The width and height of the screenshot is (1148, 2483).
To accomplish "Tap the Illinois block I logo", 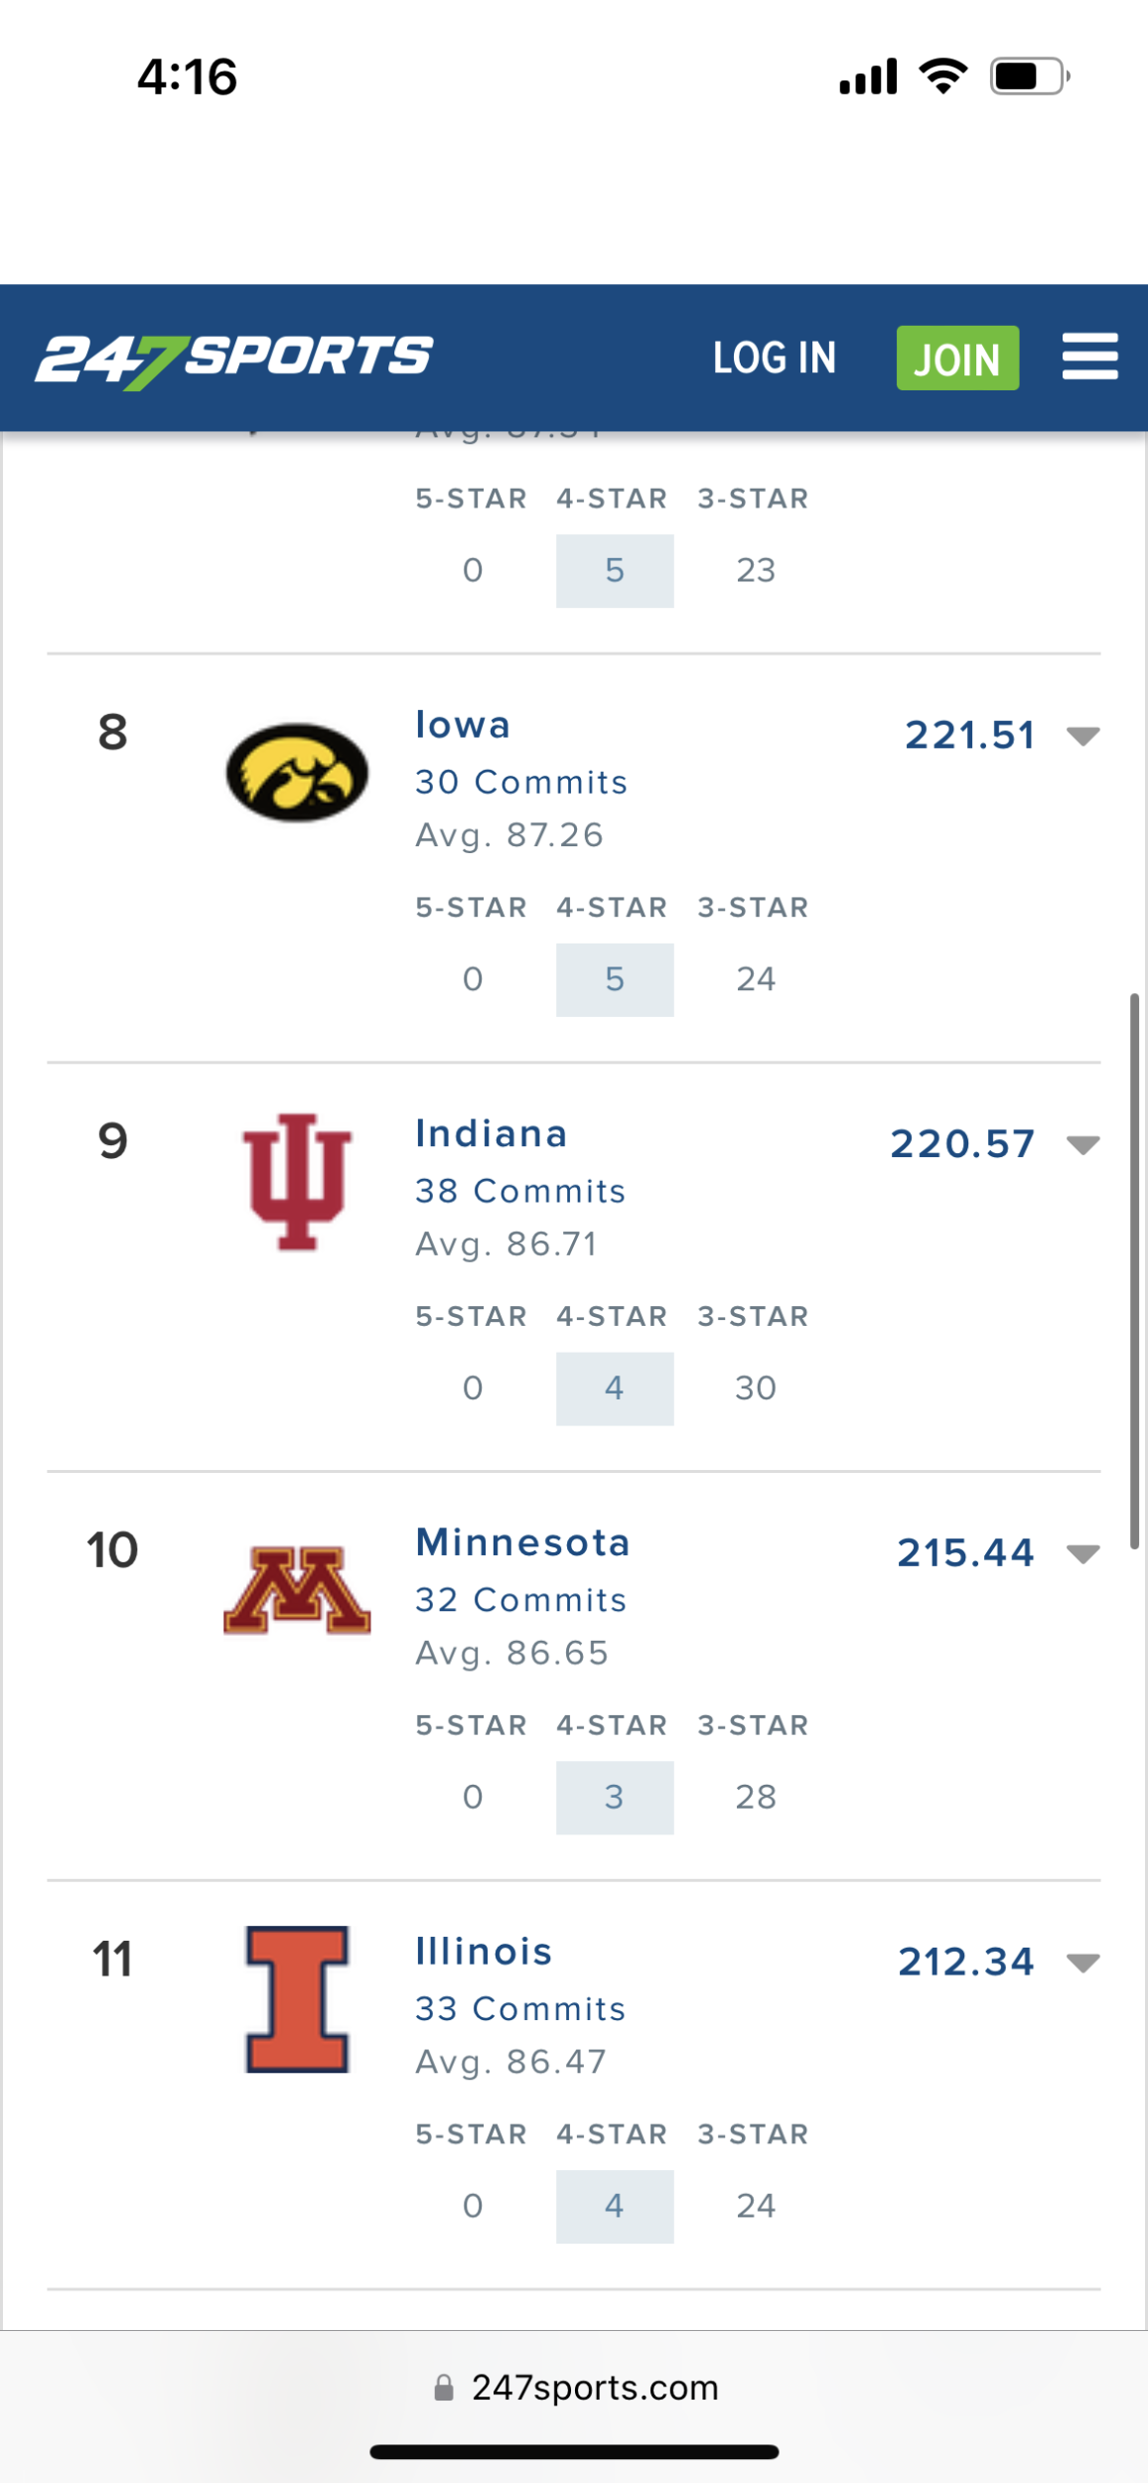I will pos(297,1998).
